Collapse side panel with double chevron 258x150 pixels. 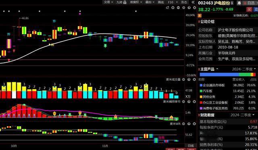pos(193,2)
